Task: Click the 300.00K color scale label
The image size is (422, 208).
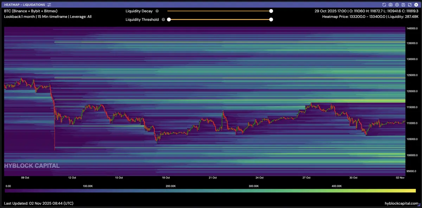Action: coord(253,186)
